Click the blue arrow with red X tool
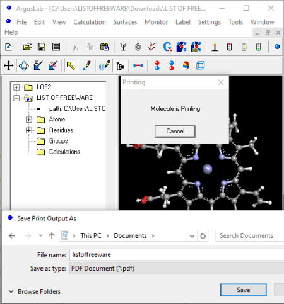 pos(53,65)
